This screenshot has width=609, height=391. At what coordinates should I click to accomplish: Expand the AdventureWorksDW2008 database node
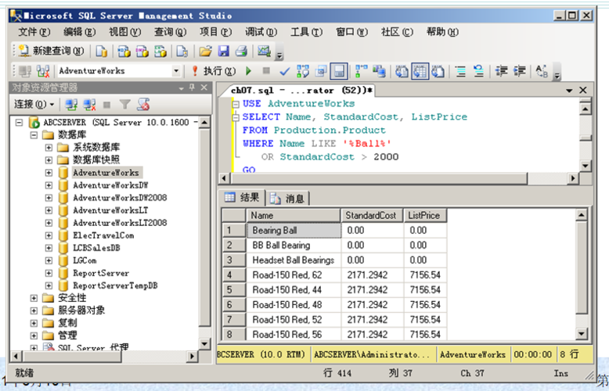point(49,198)
